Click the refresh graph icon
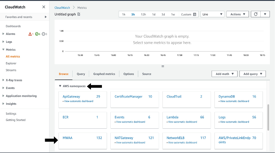Image resolution: width=275 pixels, height=153 pixels. (x=256, y=14)
